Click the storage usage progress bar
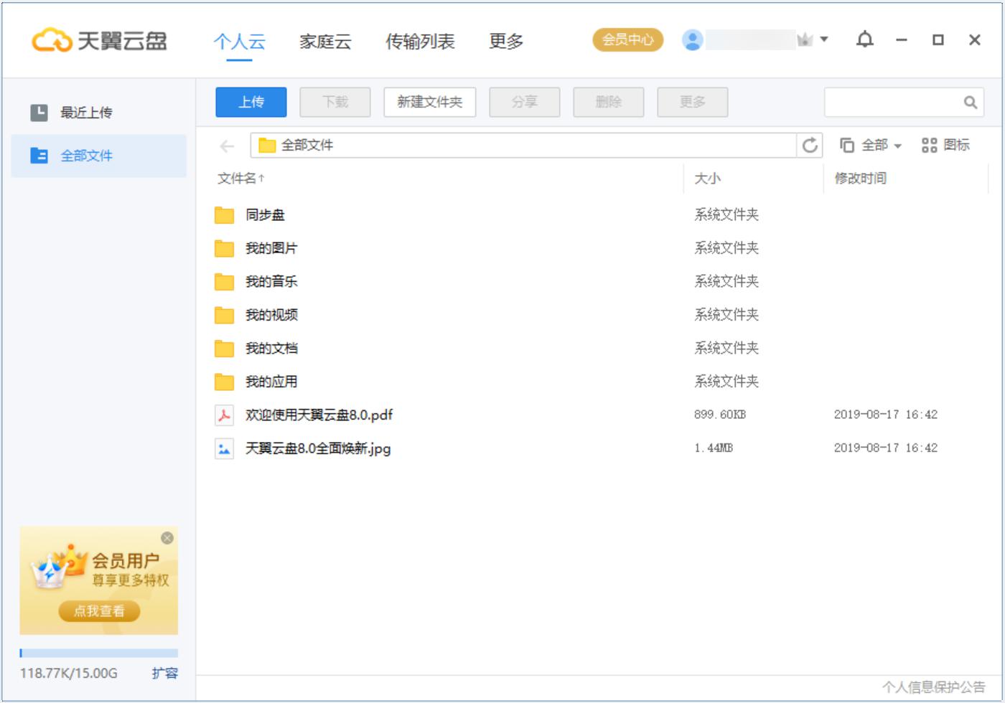 [x=100, y=653]
